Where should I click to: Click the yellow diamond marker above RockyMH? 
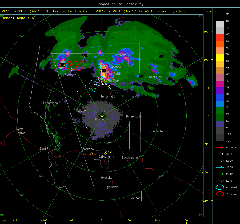tap(71, 70)
